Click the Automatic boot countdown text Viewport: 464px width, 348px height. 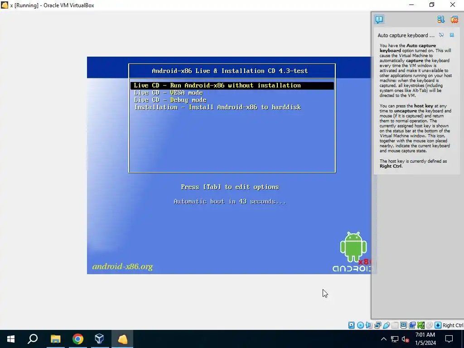[x=230, y=202]
